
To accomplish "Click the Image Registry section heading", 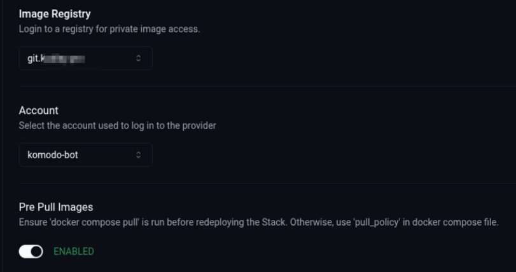I will [55, 13].
